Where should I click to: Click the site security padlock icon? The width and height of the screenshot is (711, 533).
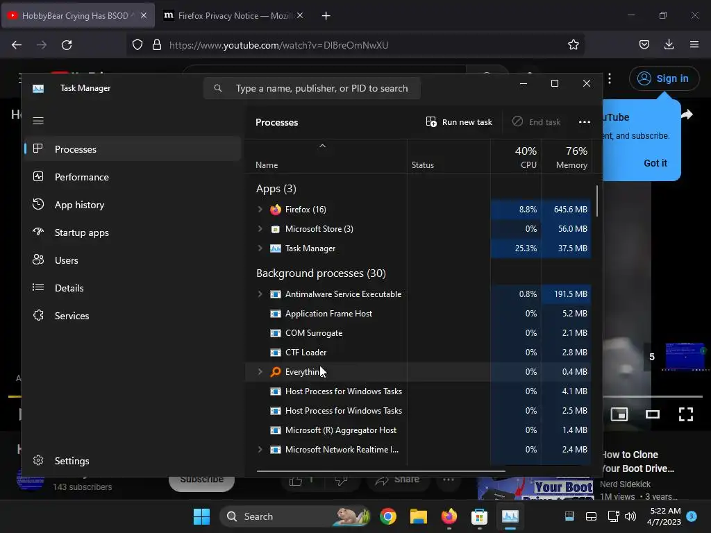coord(157,45)
